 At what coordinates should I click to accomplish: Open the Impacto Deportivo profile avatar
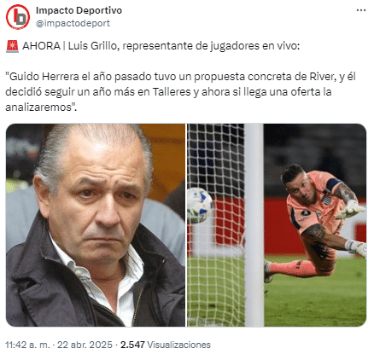click(x=18, y=17)
